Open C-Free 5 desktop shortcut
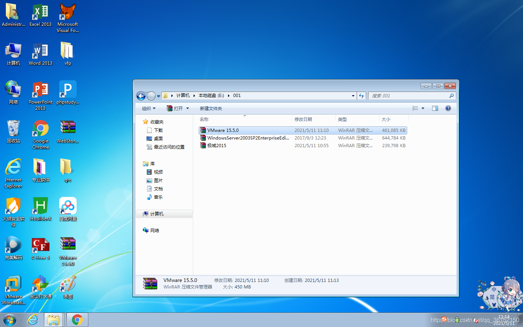523x327 pixels. tap(40, 248)
